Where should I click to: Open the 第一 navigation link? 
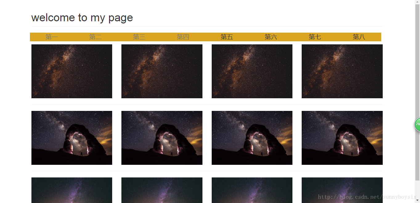click(x=52, y=37)
